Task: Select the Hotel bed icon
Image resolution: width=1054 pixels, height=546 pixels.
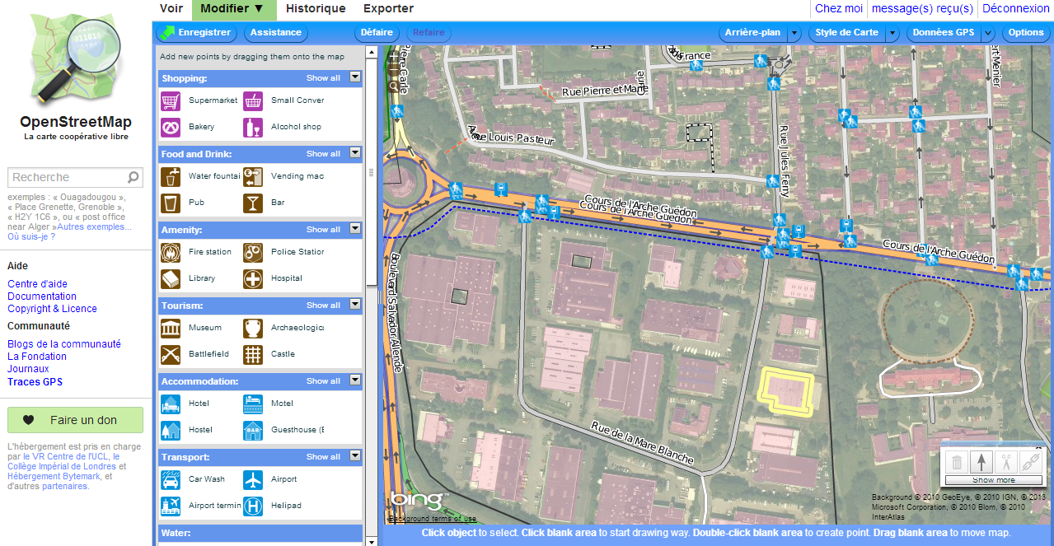Action: (171, 404)
